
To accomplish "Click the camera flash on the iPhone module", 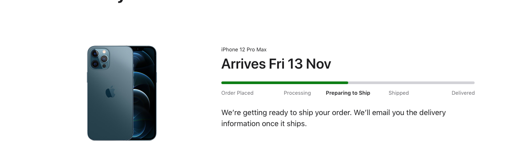I will pyautogui.click(x=104, y=52).
